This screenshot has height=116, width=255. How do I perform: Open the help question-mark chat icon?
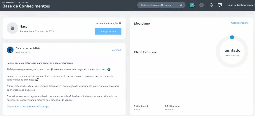pos(220,5)
